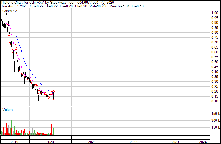Image resolution: width=221 pixels, height=144 pixels.
Task: Click the tallest green volume bar in 2019
Action: click(x=6, y=125)
